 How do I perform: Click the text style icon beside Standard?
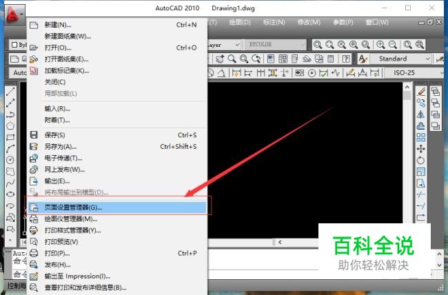363,59
